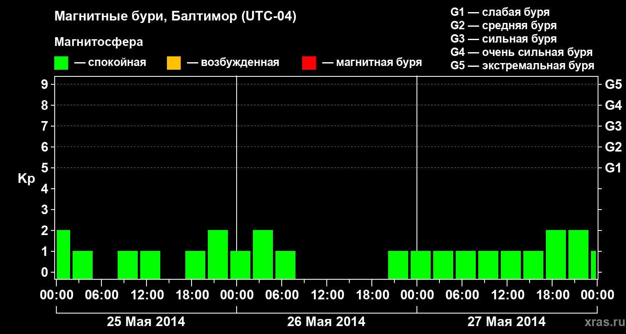Click the '— магнитная буря' legend label
Screen dimensions: 626x334
pos(372,63)
